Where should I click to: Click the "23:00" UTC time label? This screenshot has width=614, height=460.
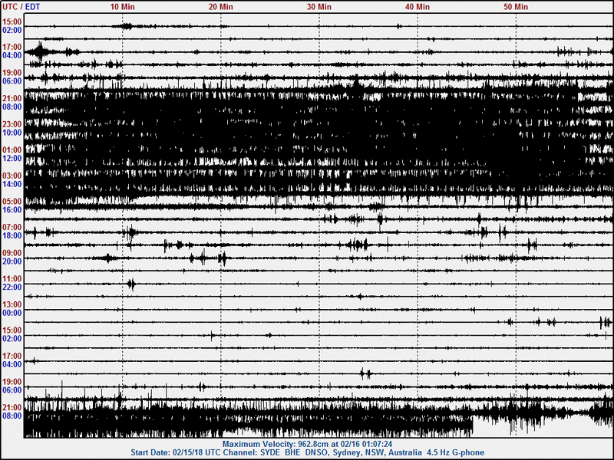pyautogui.click(x=12, y=124)
